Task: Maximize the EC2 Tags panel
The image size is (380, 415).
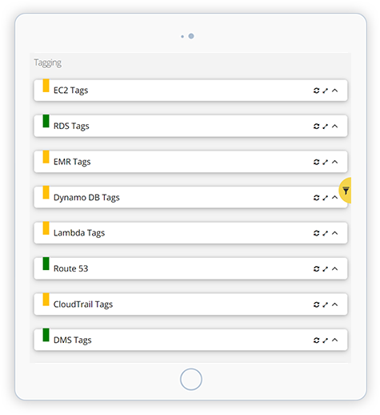Action: (x=325, y=91)
